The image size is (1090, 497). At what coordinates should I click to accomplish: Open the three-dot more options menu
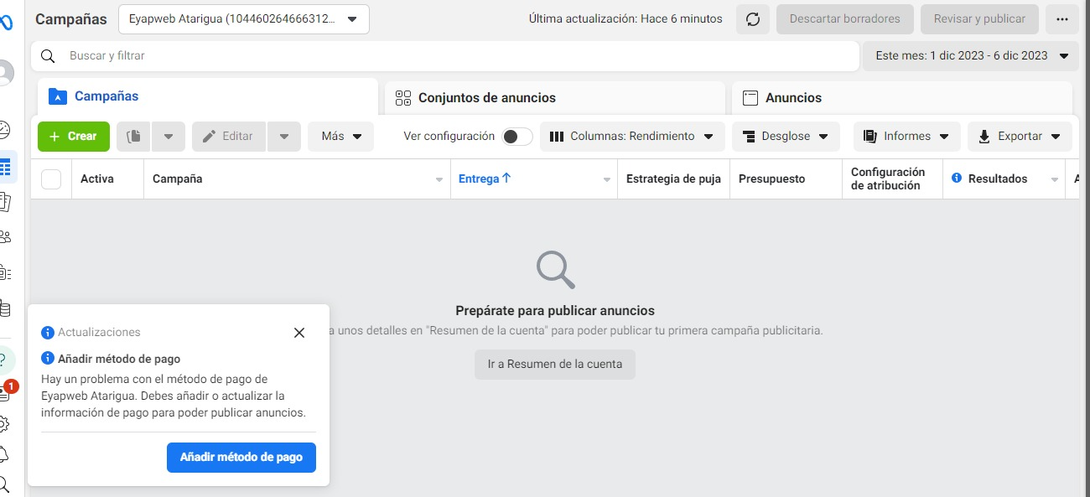click(x=1062, y=19)
